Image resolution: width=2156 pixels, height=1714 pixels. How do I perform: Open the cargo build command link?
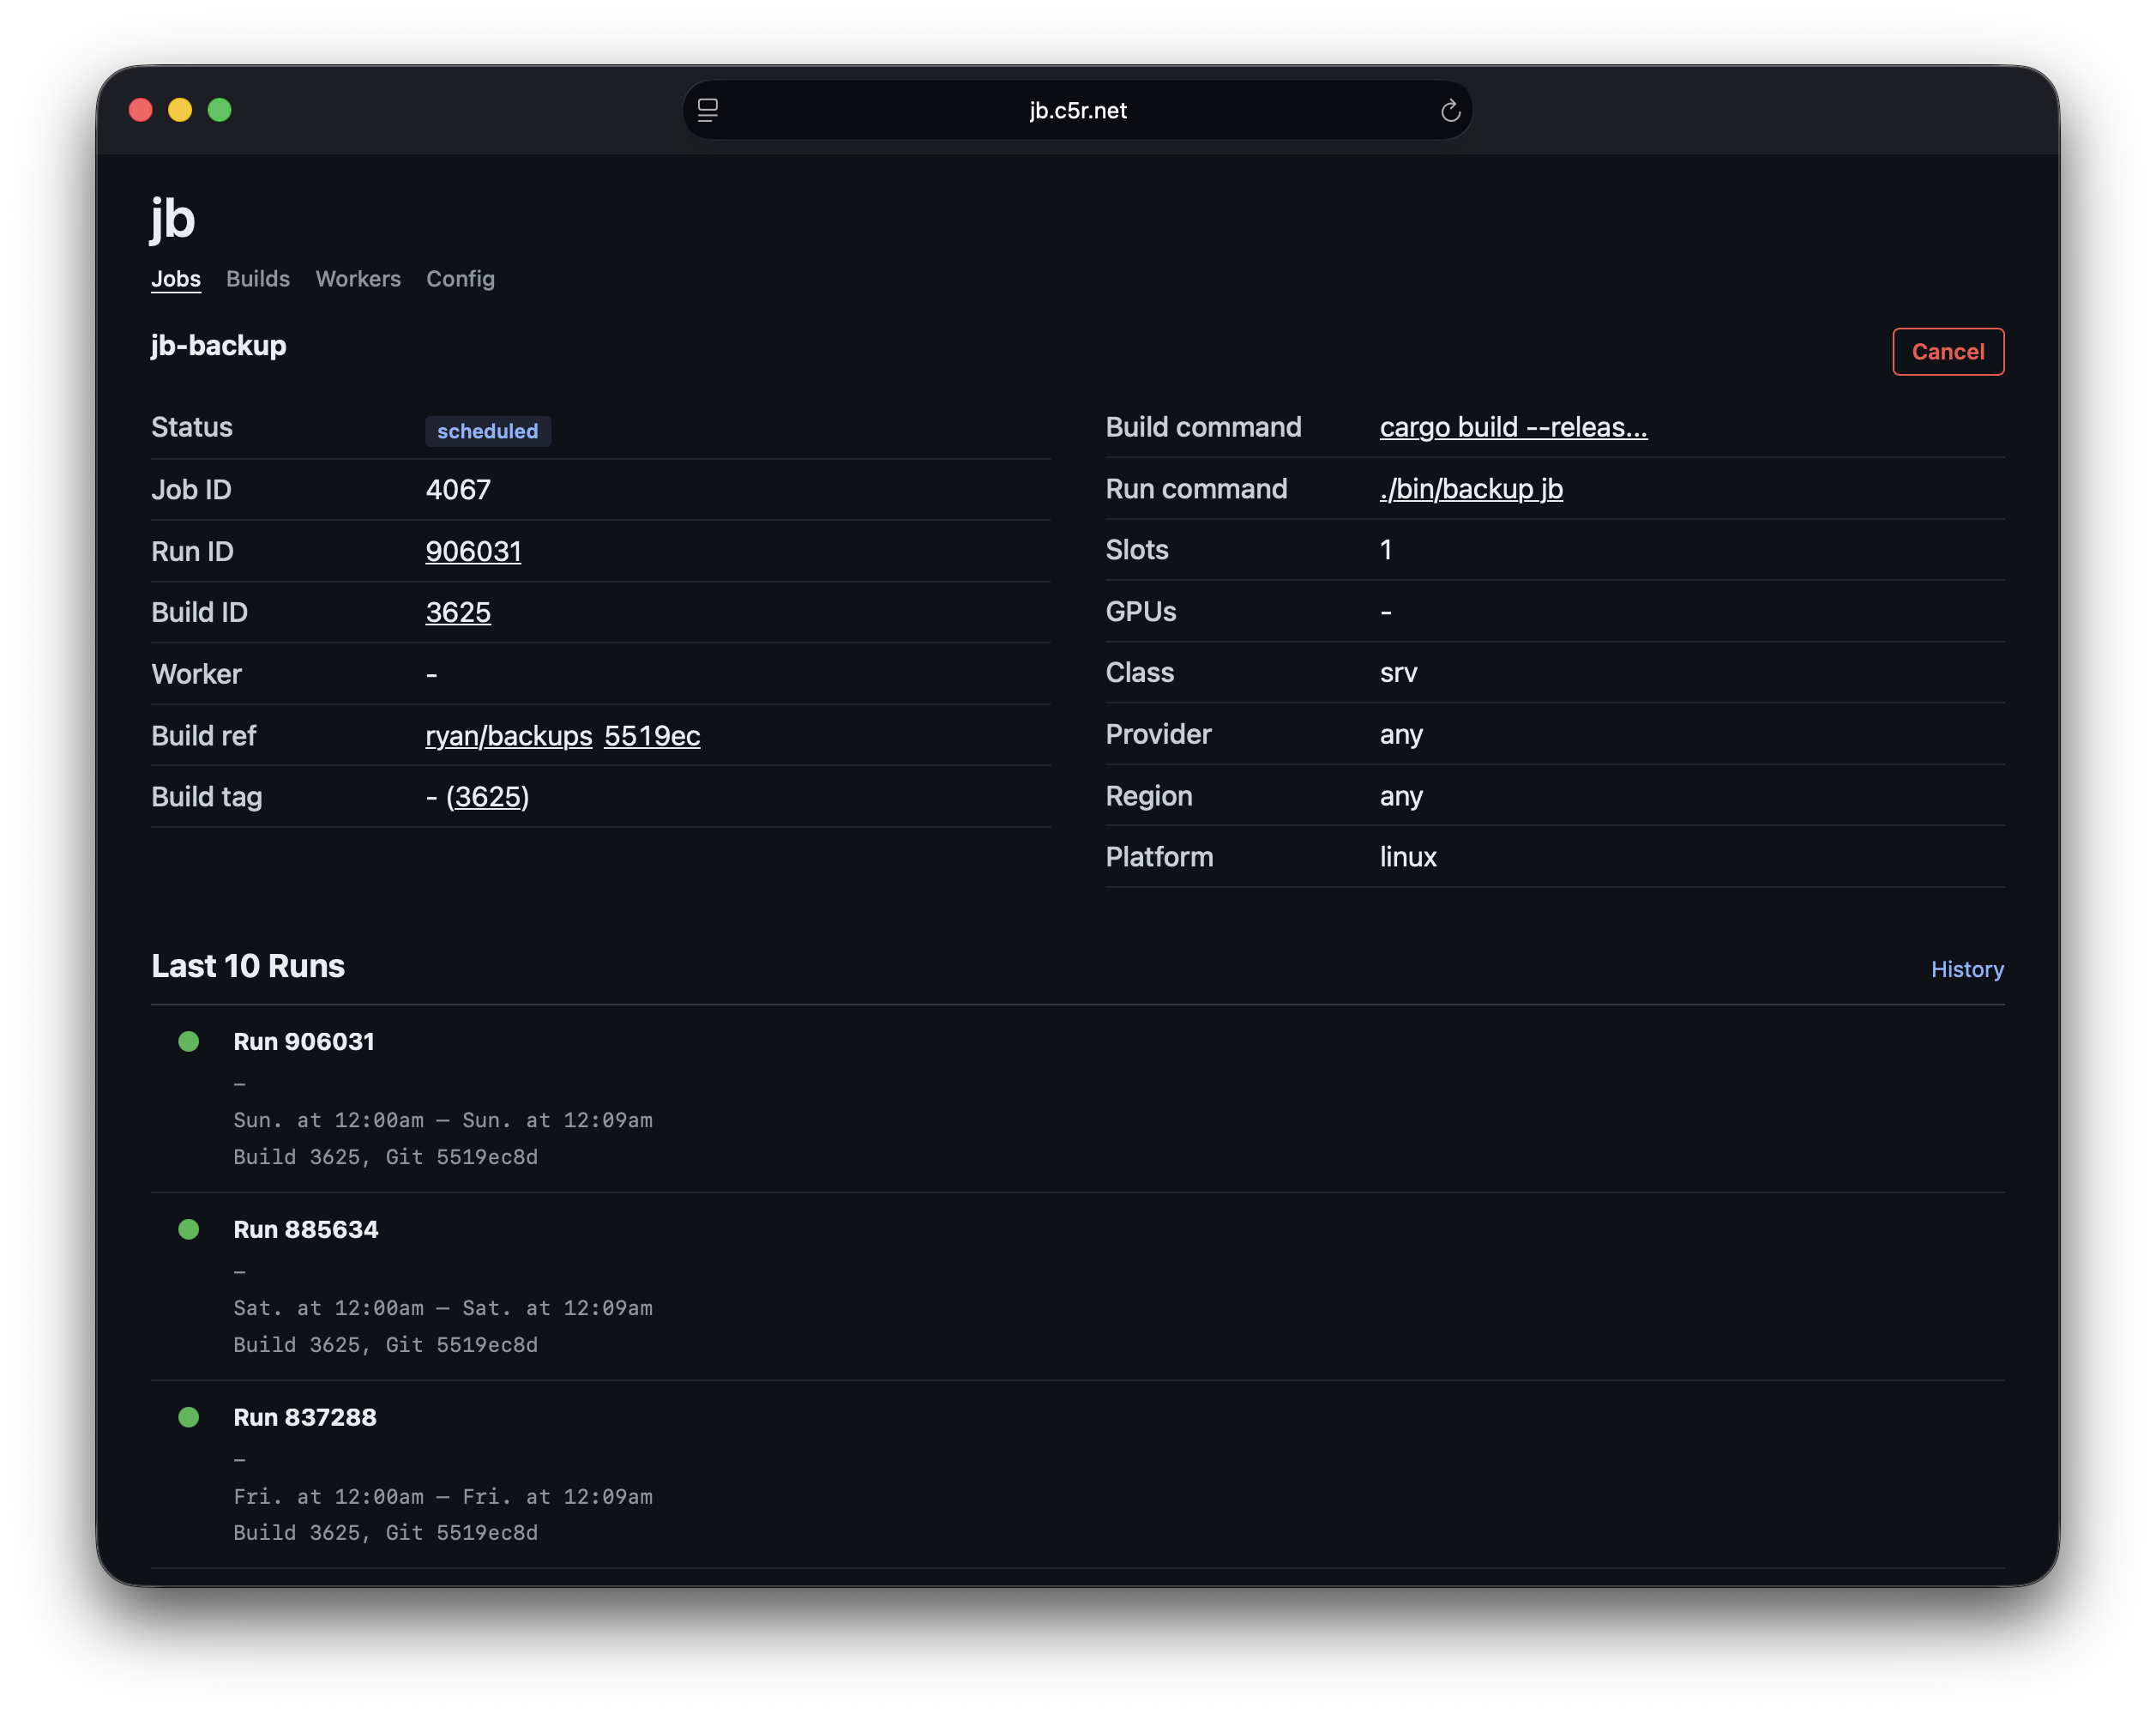1514,427
